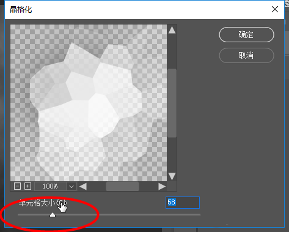Click the preview scroll up arrow
This screenshot has height=232, width=289.
point(172,30)
